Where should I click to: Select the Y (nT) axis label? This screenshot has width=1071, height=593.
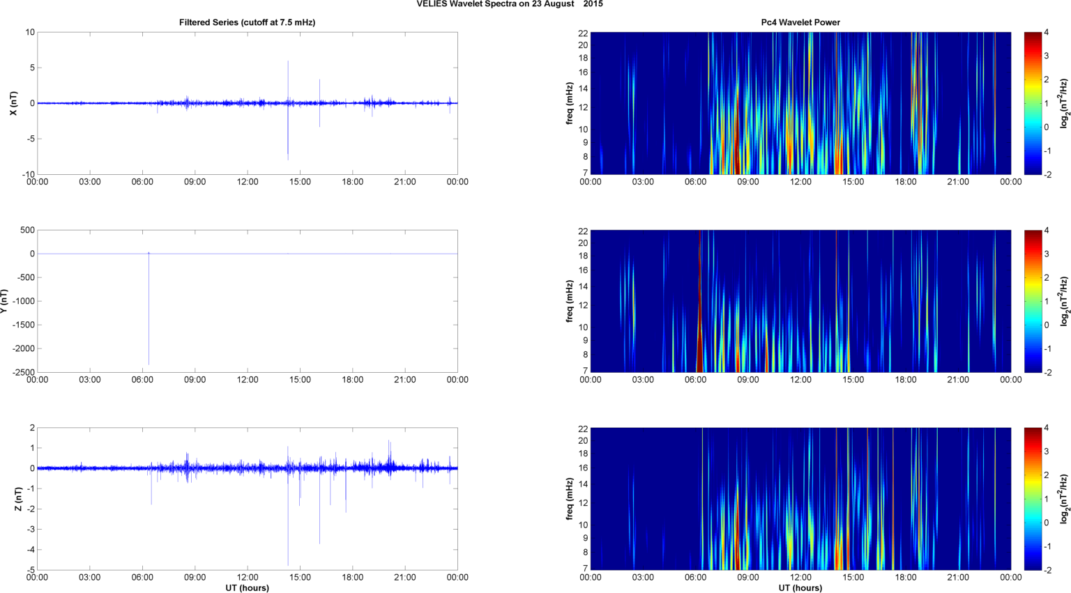pos(5,301)
